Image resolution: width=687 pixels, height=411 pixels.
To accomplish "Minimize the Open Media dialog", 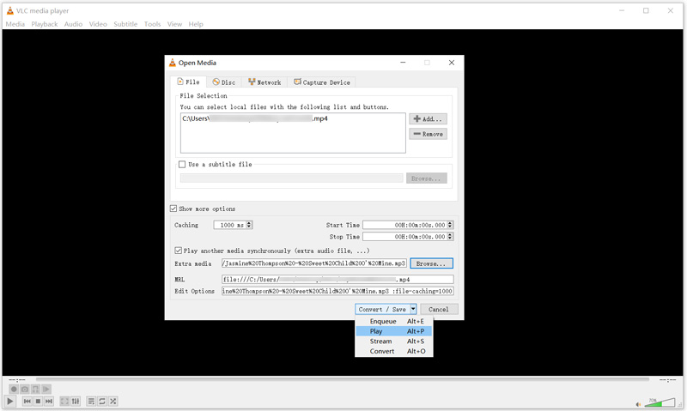I will point(403,63).
